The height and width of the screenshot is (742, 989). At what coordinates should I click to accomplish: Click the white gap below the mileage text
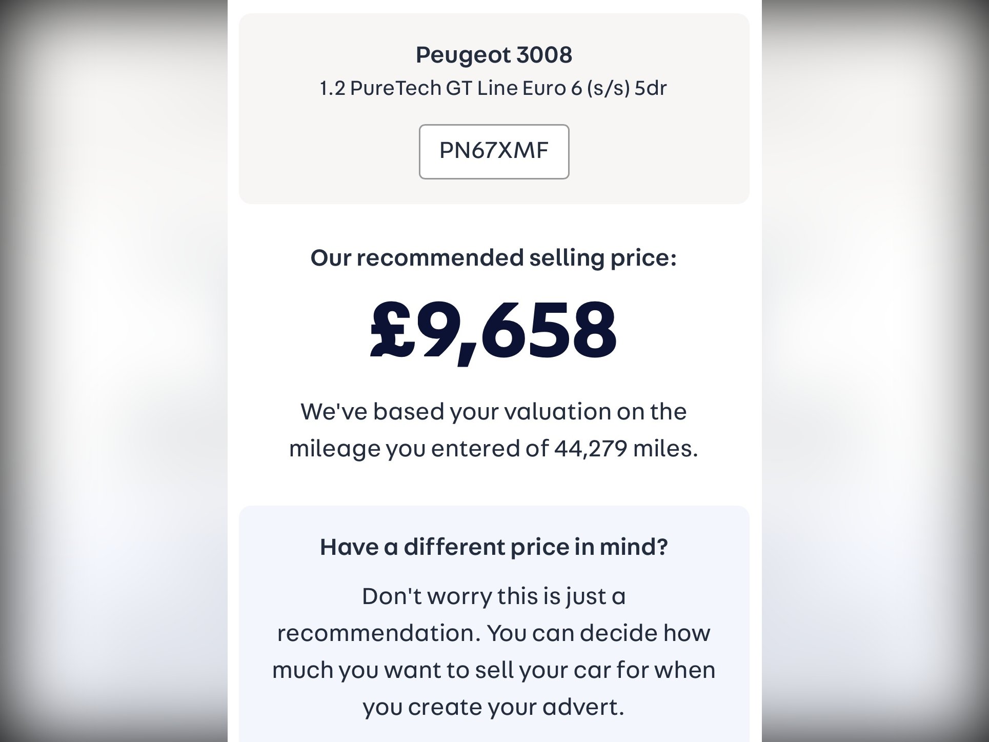[x=494, y=484]
